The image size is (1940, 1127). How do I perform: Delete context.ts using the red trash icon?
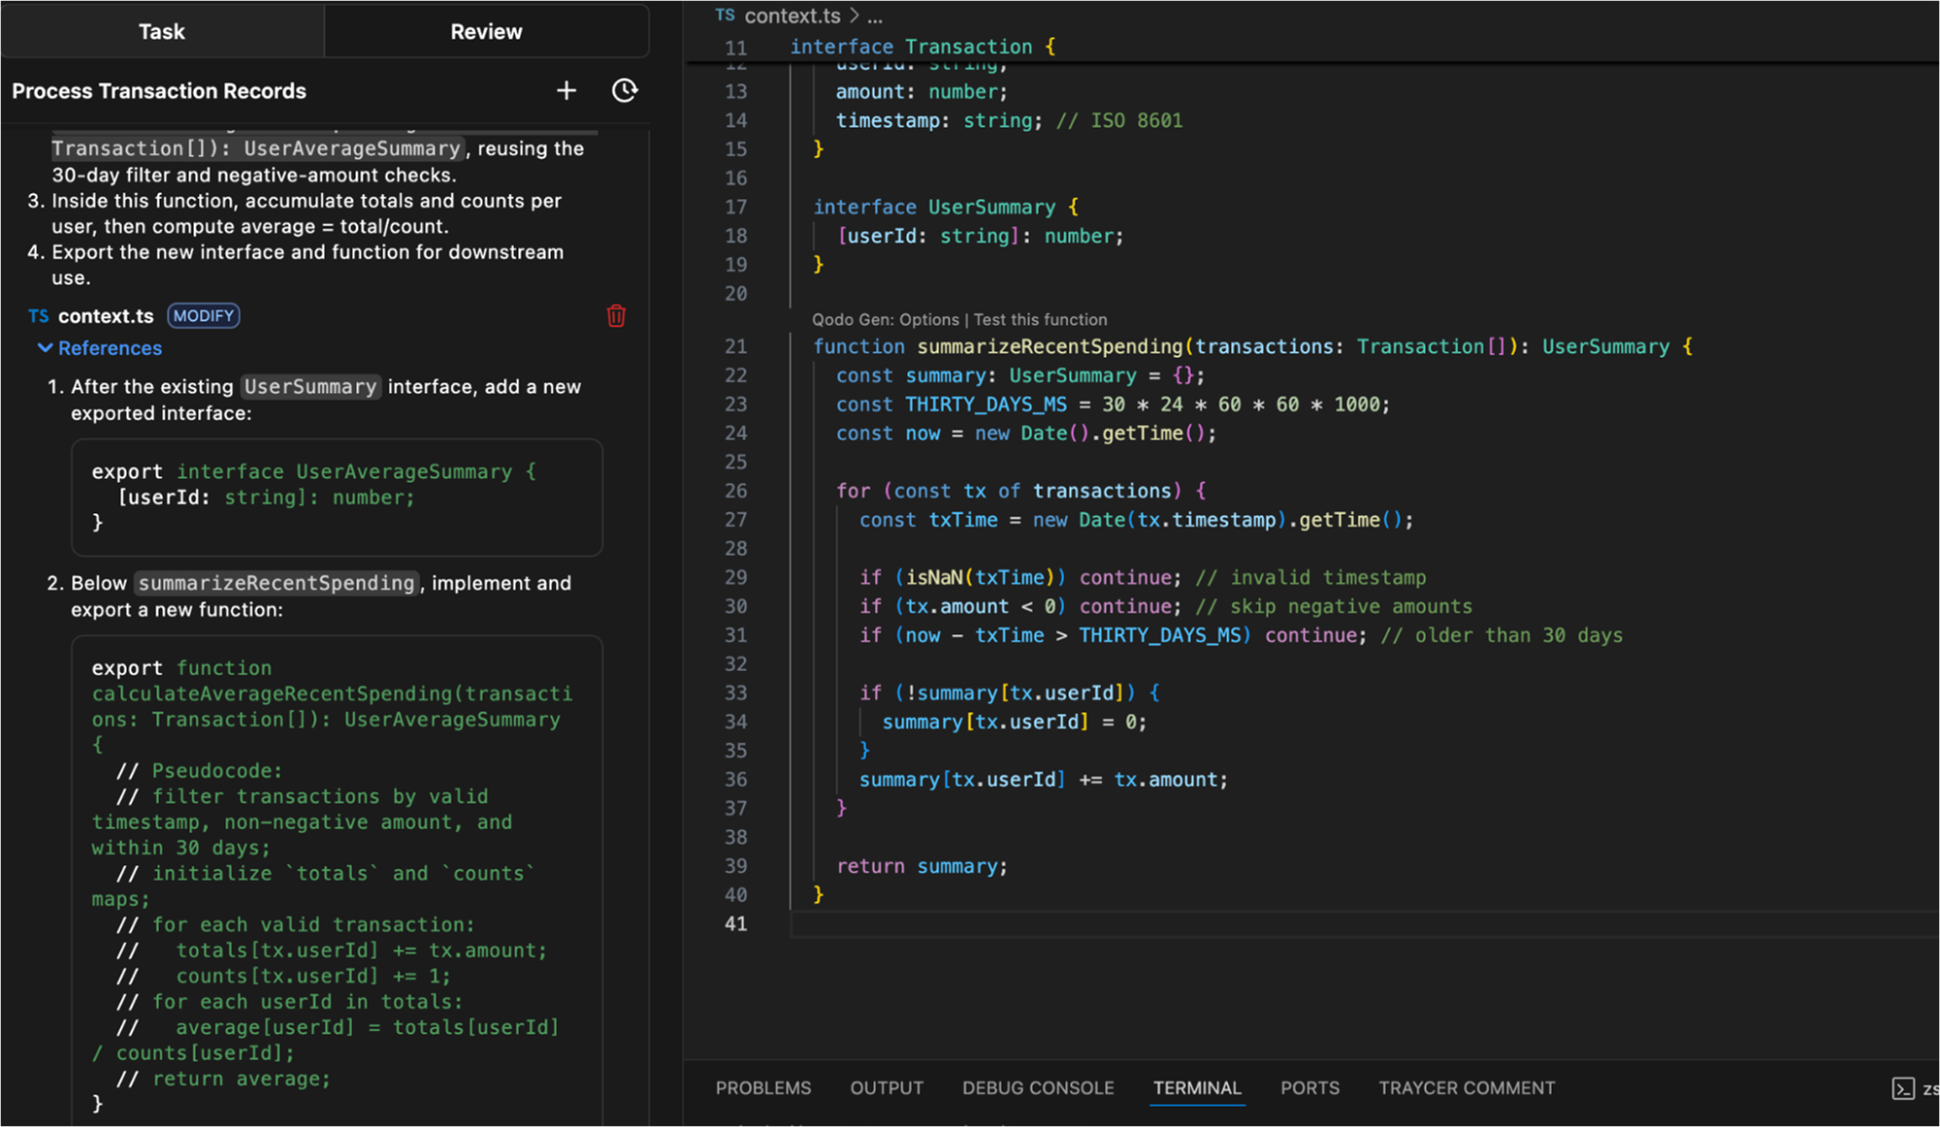point(616,316)
